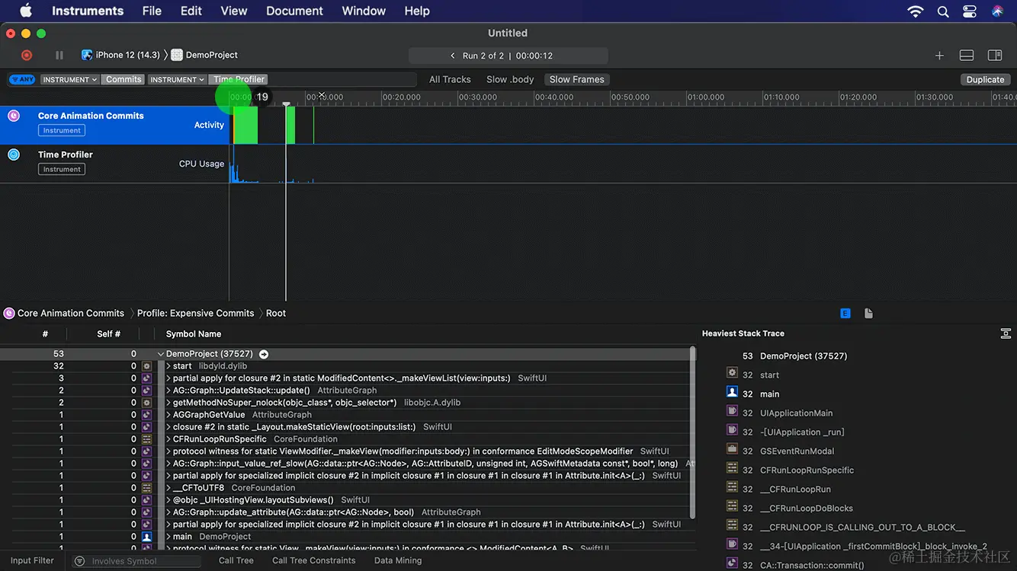Switch to the Slow Frames track filter
The width and height of the screenshot is (1017, 571).
tap(577, 79)
